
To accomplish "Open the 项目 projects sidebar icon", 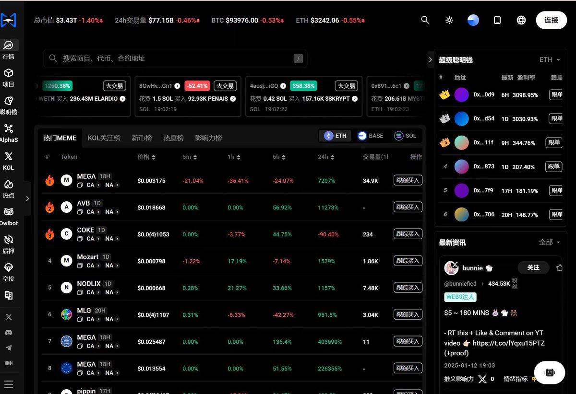I will pos(9,73).
